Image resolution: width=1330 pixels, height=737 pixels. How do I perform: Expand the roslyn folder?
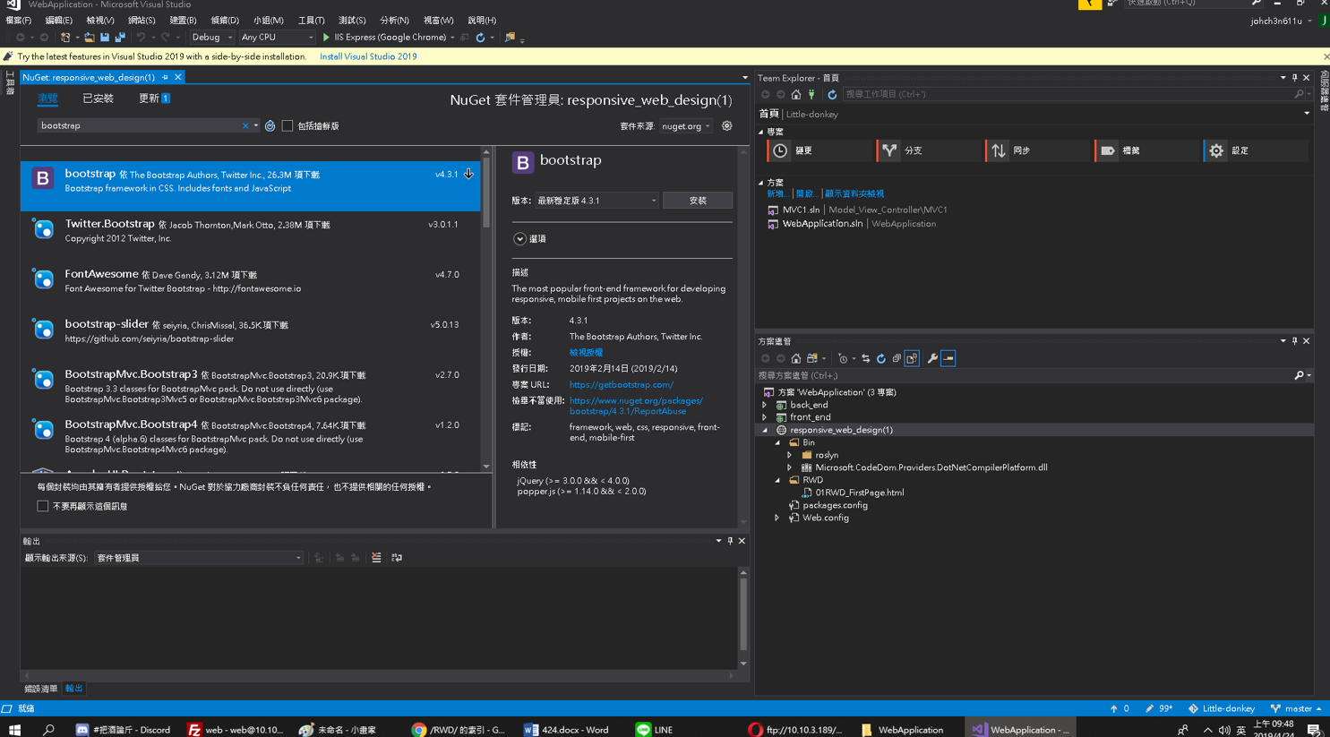tap(790, 455)
